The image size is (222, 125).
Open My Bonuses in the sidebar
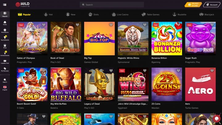[5, 69]
